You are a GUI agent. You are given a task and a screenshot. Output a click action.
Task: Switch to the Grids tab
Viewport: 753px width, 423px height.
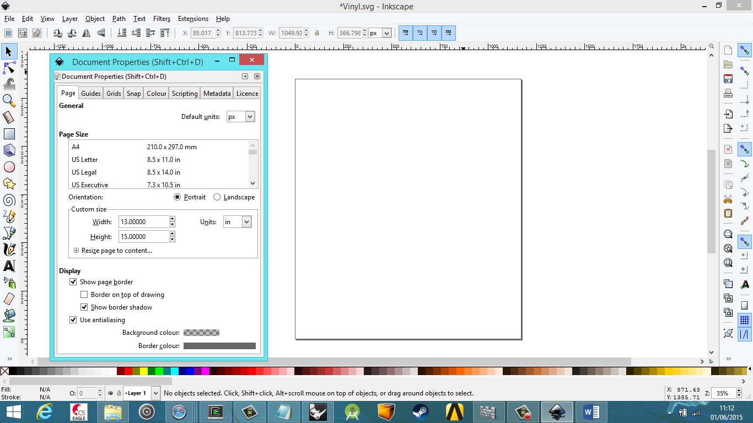(x=114, y=94)
